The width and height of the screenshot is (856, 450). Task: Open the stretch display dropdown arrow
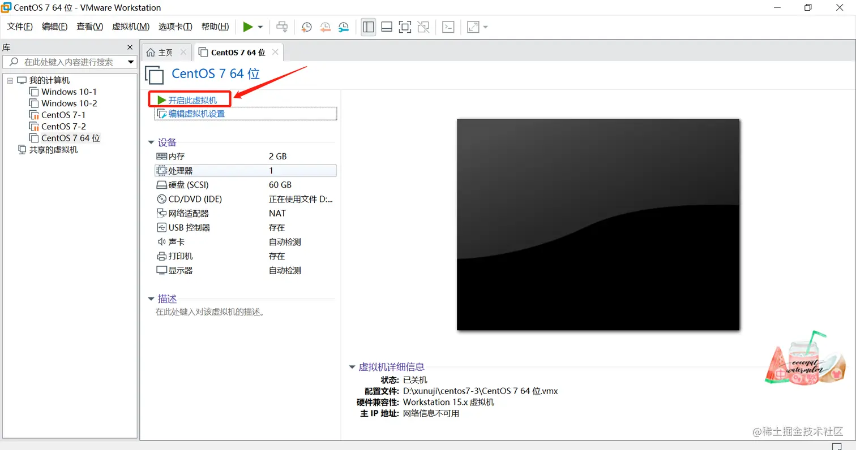485,27
